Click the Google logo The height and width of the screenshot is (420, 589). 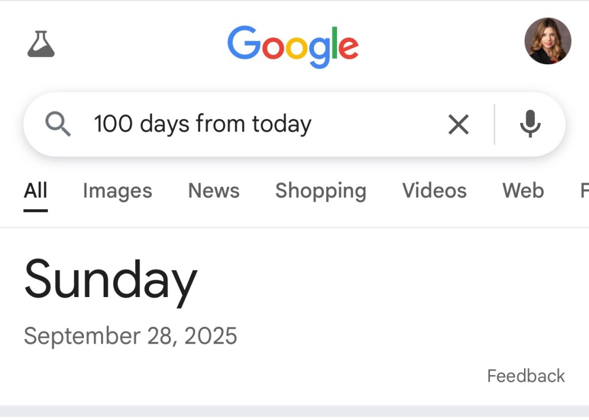(293, 45)
